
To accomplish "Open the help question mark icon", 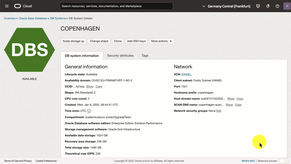I will [277, 6].
